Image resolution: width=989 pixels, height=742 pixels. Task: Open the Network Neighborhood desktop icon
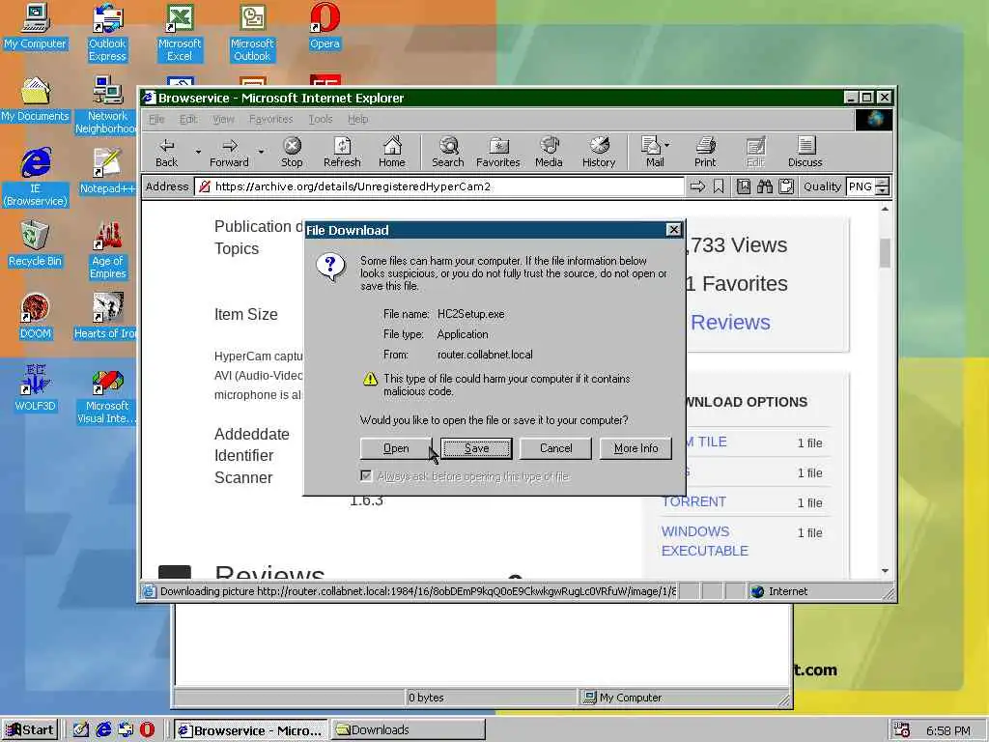pos(107,105)
